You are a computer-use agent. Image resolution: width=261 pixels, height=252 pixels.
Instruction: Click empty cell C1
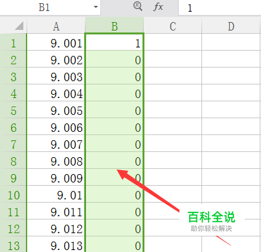point(173,42)
